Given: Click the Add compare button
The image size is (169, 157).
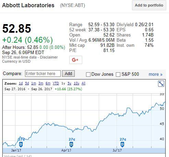Looking at the screenshot, I should (68, 74).
